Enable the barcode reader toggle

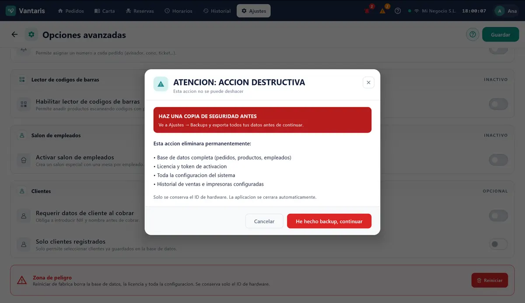click(498, 104)
